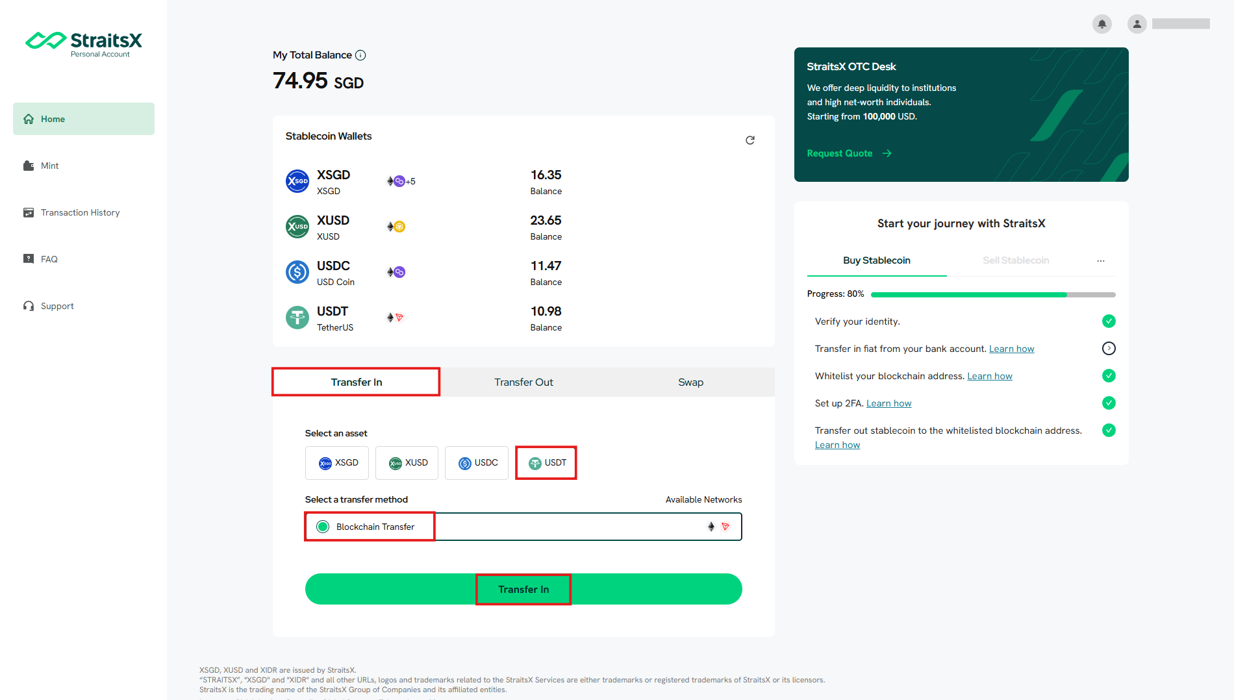
Task: Click the USDC coin icon in wallets
Action: (x=297, y=272)
